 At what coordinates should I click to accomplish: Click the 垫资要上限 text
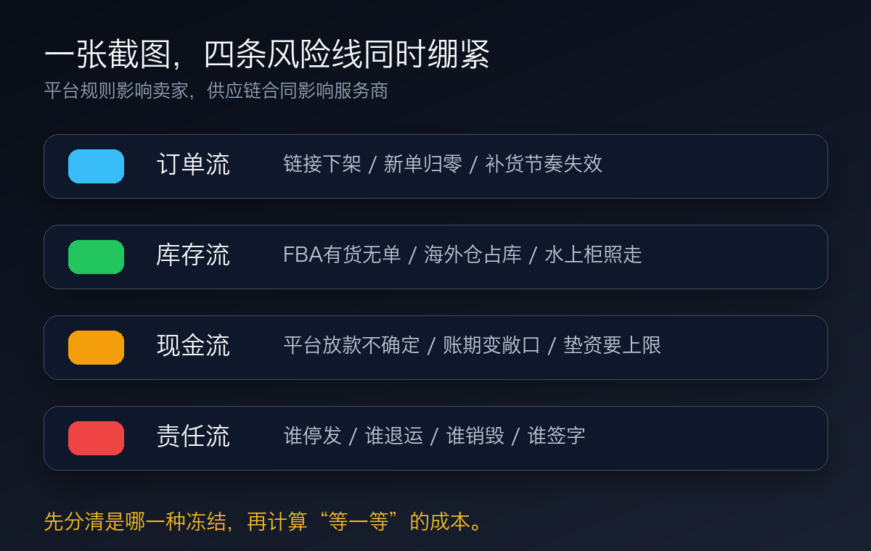point(613,345)
